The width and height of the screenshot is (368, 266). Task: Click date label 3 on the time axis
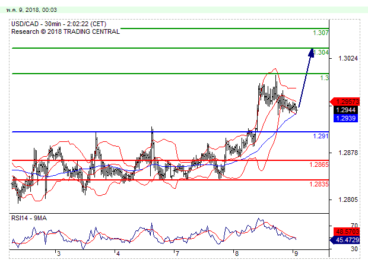click(59, 254)
